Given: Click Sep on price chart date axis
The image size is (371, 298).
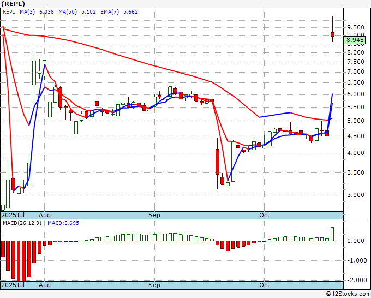Looking at the screenshot, I should pyautogui.click(x=154, y=215).
